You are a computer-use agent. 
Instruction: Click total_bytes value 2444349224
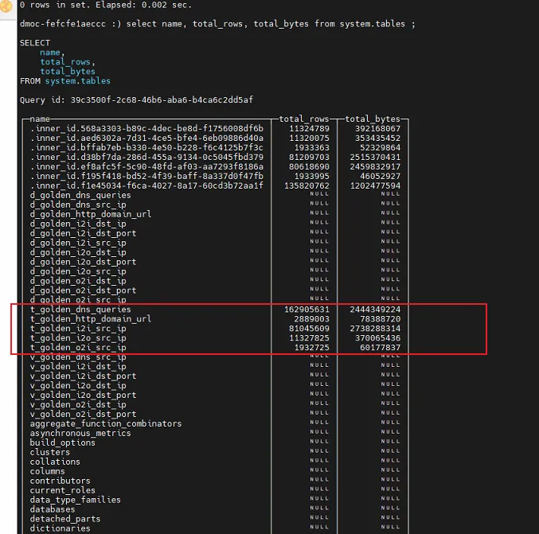coord(375,310)
